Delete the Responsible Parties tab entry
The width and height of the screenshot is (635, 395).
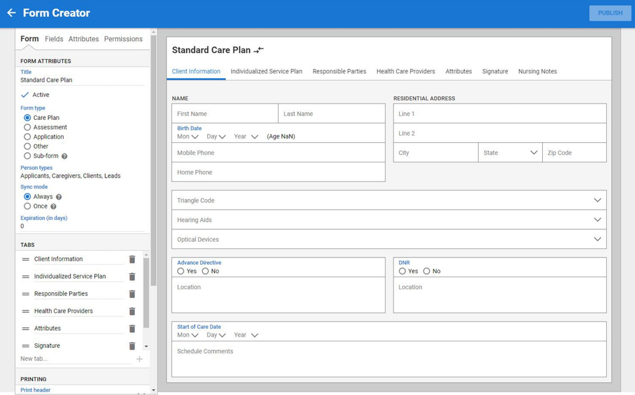coord(132,294)
